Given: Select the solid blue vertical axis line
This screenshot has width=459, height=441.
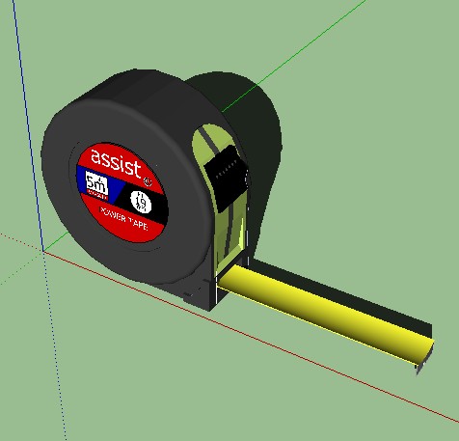Looking at the screenshot, I should [x=28, y=125].
